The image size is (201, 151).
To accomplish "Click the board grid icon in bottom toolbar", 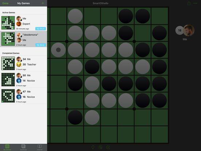I will (100, 147).
